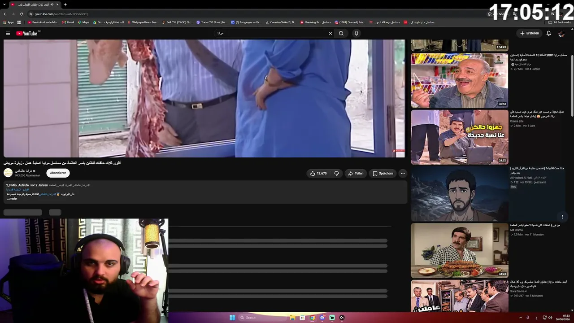Open Logitech G HUB from the taskbar
The width and height of the screenshot is (574, 323).
pyautogui.click(x=342, y=318)
